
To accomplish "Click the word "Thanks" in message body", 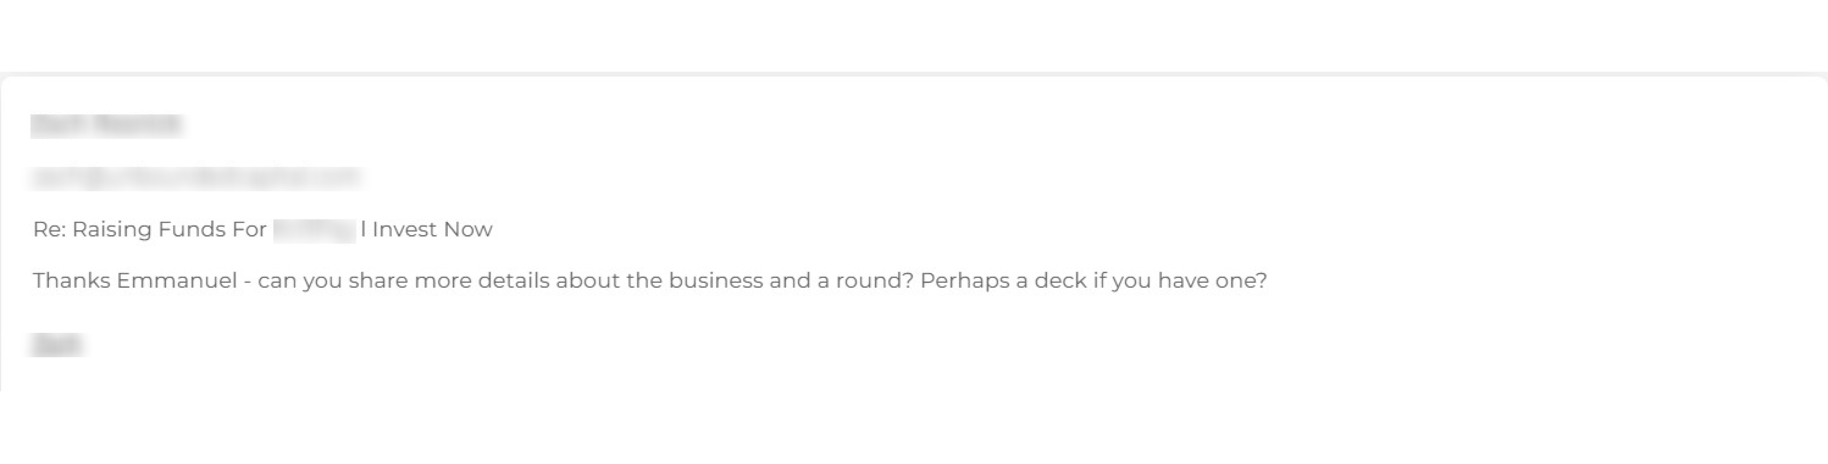I will tap(72, 281).
